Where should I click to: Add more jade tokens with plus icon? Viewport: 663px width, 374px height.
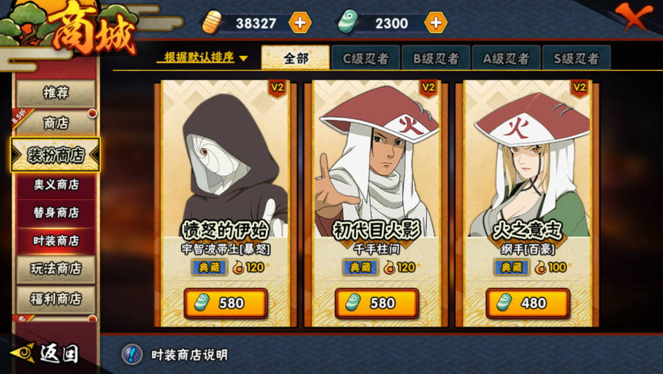tap(436, 23)
